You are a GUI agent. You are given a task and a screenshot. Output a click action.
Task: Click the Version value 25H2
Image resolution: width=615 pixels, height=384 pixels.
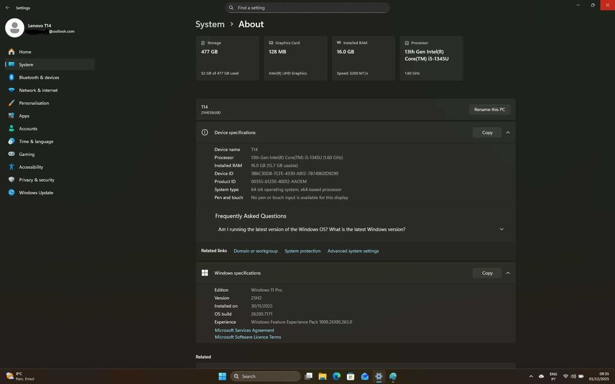point(256,298)
